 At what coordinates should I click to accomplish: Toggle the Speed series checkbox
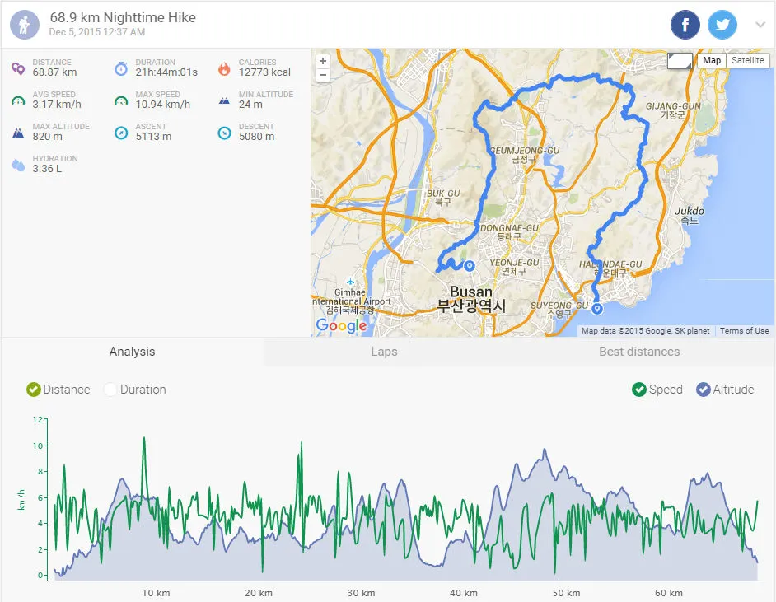click(x=639, y=390)
